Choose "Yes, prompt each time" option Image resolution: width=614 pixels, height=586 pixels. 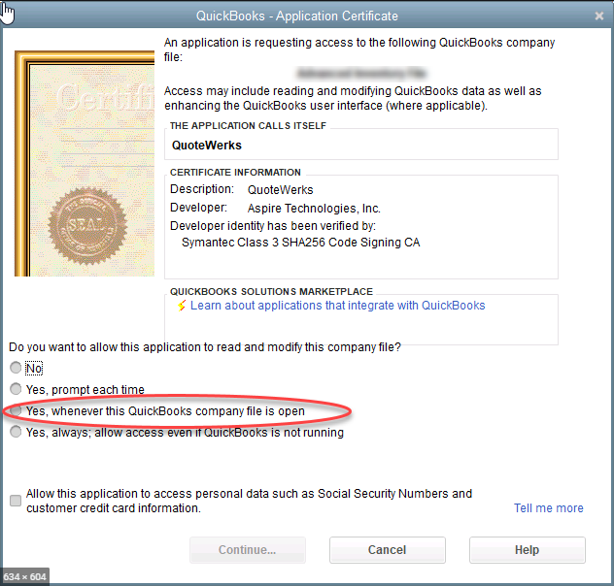tap(16, 389)
